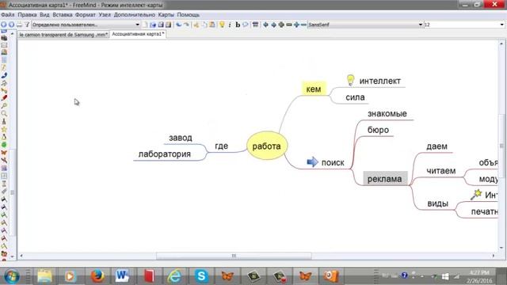The image size is (507, 285).
Task: Open the Дополнительно menu
Action: click(x=135, y=15)
